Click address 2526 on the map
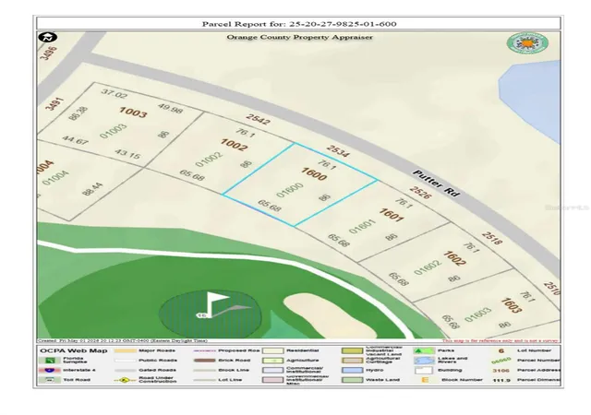Screen dimensions: 591x415 coord(420,193)
